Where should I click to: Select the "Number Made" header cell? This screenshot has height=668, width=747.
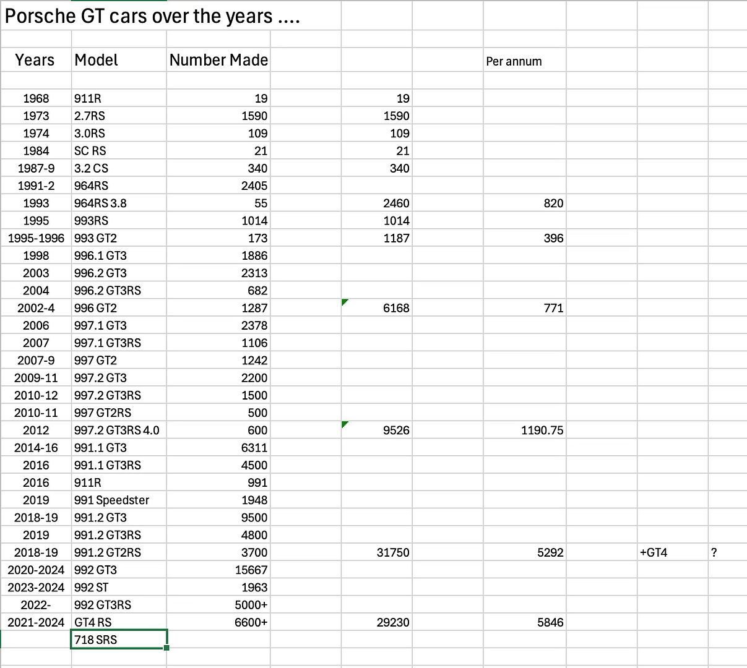[x=218, y=60]
